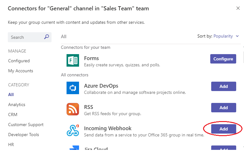Click 'Get RSS feeds for your group.' description
Screen dimensions: 244x163
pos(112,114)
